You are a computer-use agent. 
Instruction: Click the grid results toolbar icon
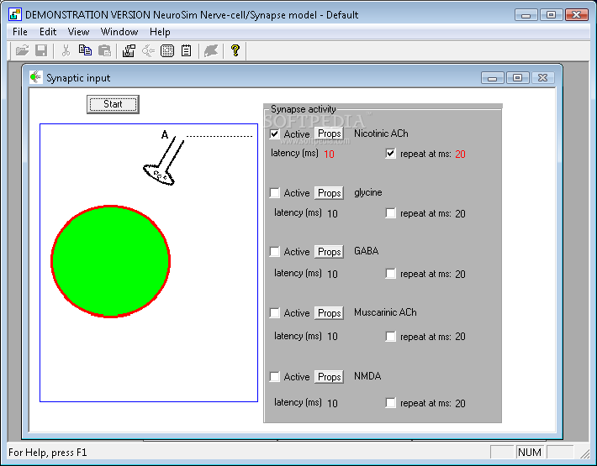tap(167, 50)
